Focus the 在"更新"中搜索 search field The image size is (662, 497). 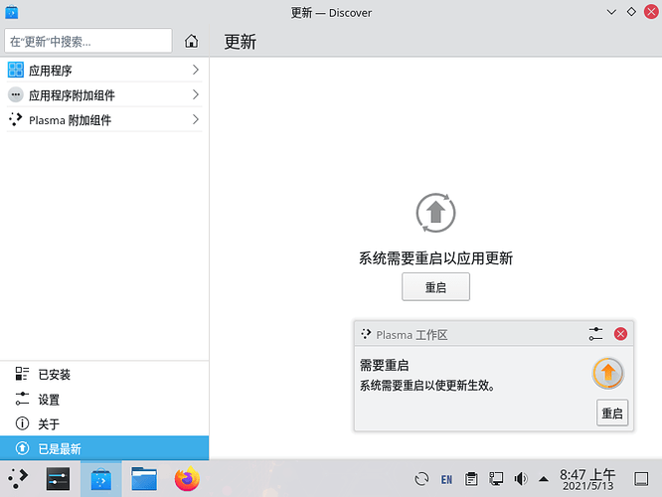pyautogui.click(x=88, y=41)
